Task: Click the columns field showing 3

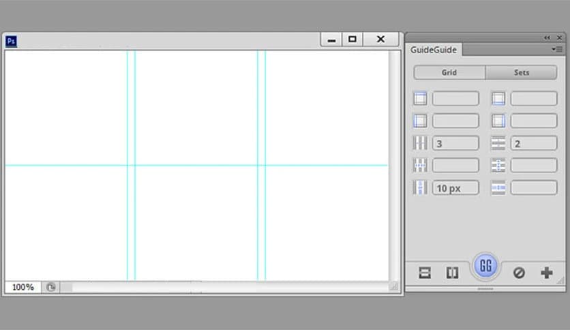Action: pyautogui.click(x=455, y=143)
